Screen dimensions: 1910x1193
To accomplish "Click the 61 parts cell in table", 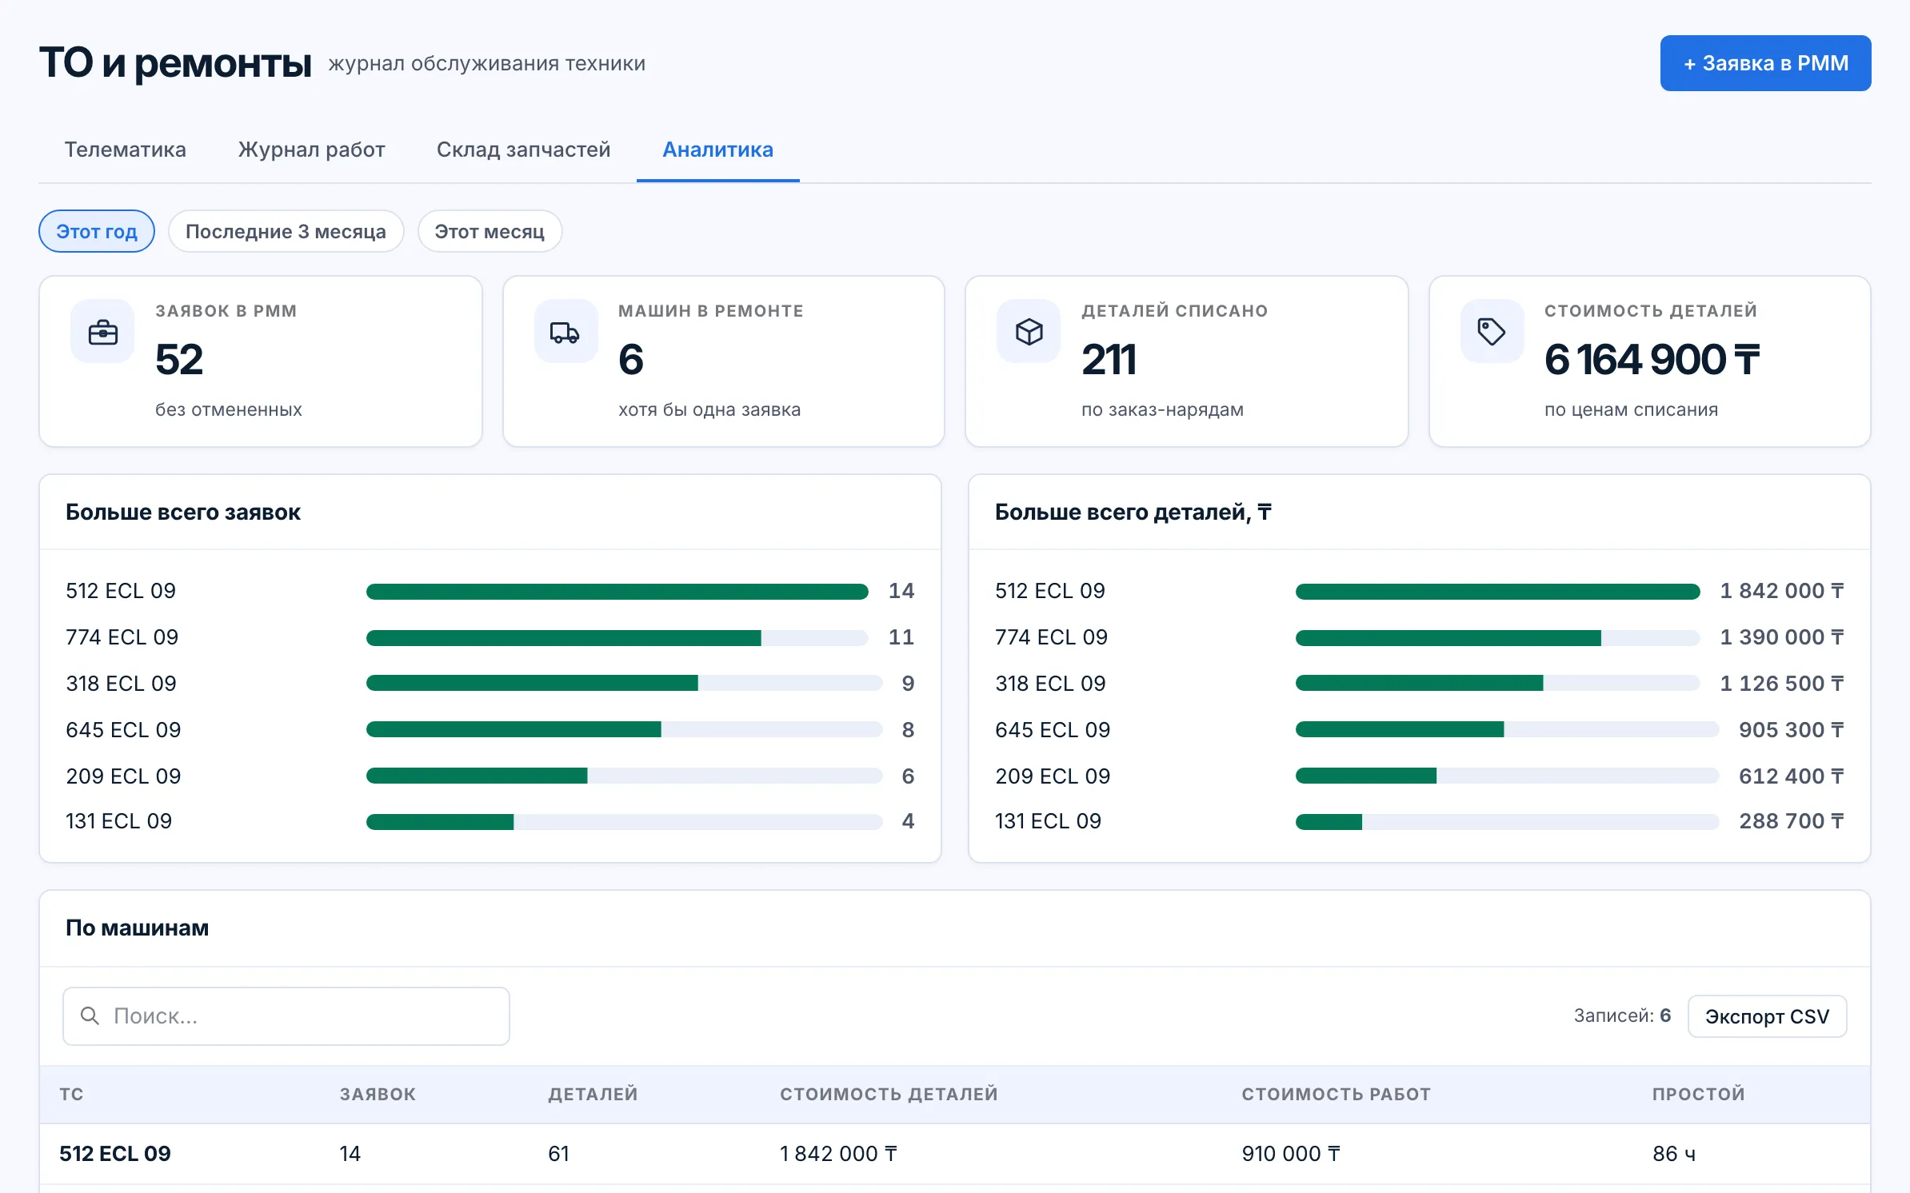I will coord(558,1154).
